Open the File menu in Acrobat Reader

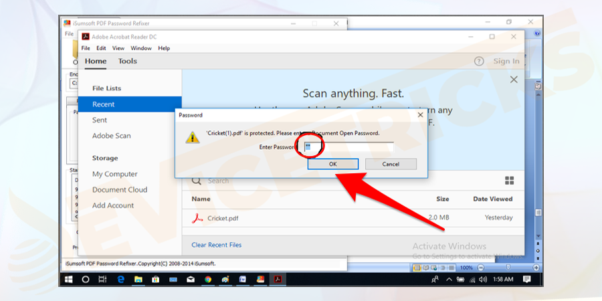pyautogui.click(x=86, y=48)
